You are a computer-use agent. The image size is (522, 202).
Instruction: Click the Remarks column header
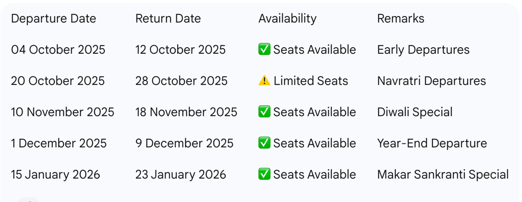tap(400, 19)
